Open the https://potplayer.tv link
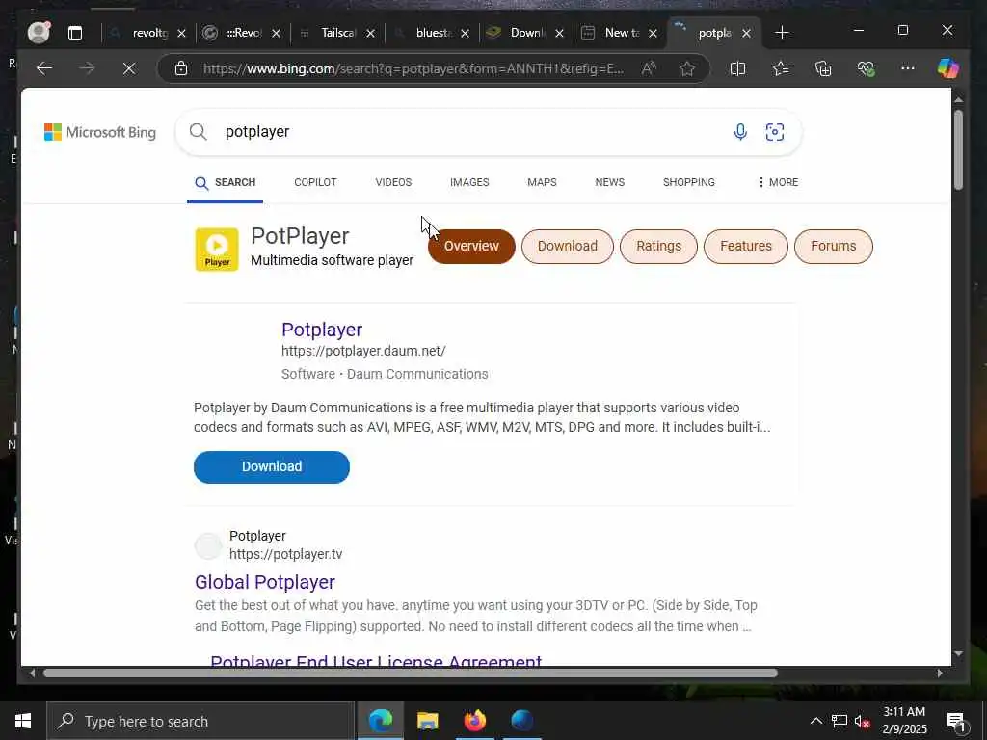 (285, 554)
